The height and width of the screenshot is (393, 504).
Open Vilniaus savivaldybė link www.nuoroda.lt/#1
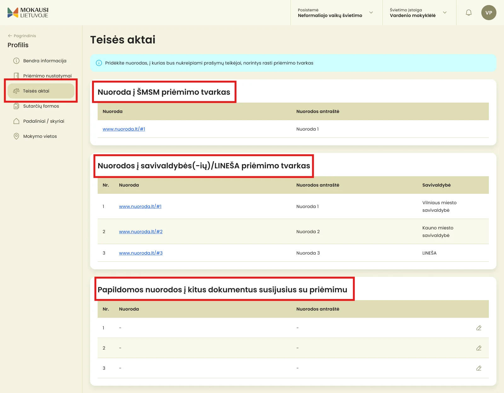140,206
